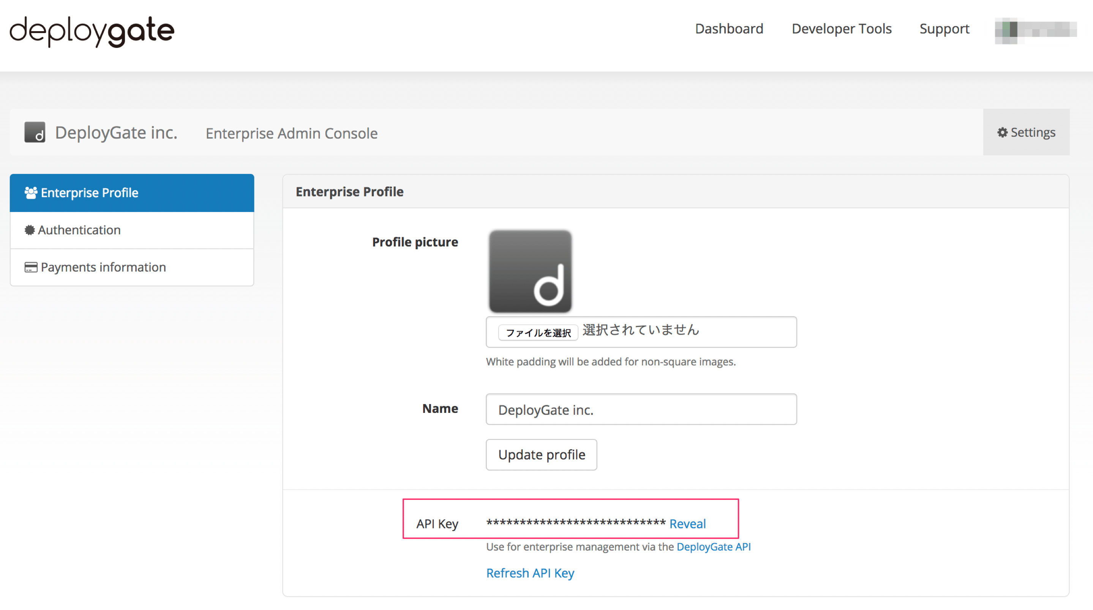The height and width of the screenshot is (610, 1093).
Task: Go to Authentication settings
Action: click(132, 230)
